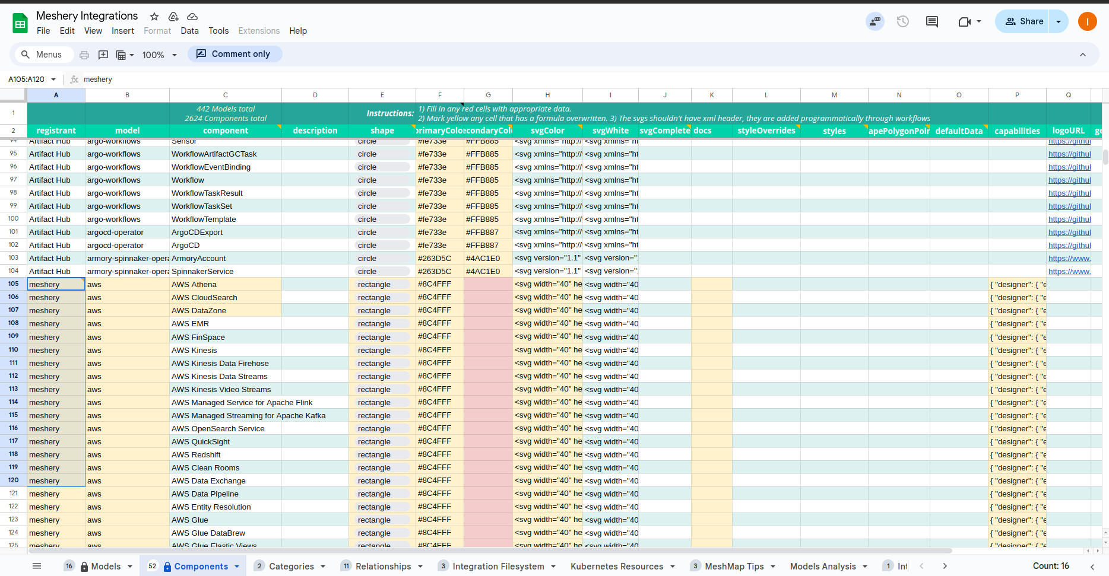This screenshot has height=576, width=1109.
Task: Open the filter views icon
Action: pyautogui.click(x=121, y=55)
